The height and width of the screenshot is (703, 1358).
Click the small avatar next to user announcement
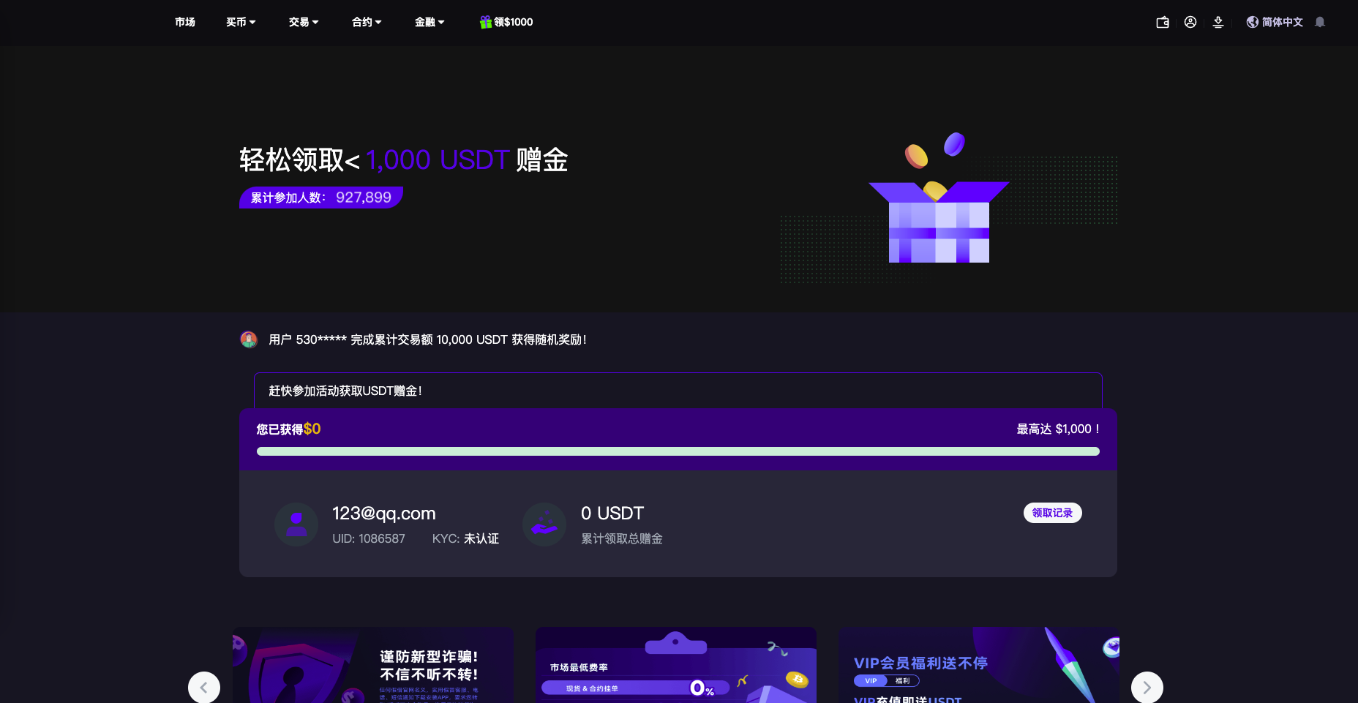[x=249, y=339]
